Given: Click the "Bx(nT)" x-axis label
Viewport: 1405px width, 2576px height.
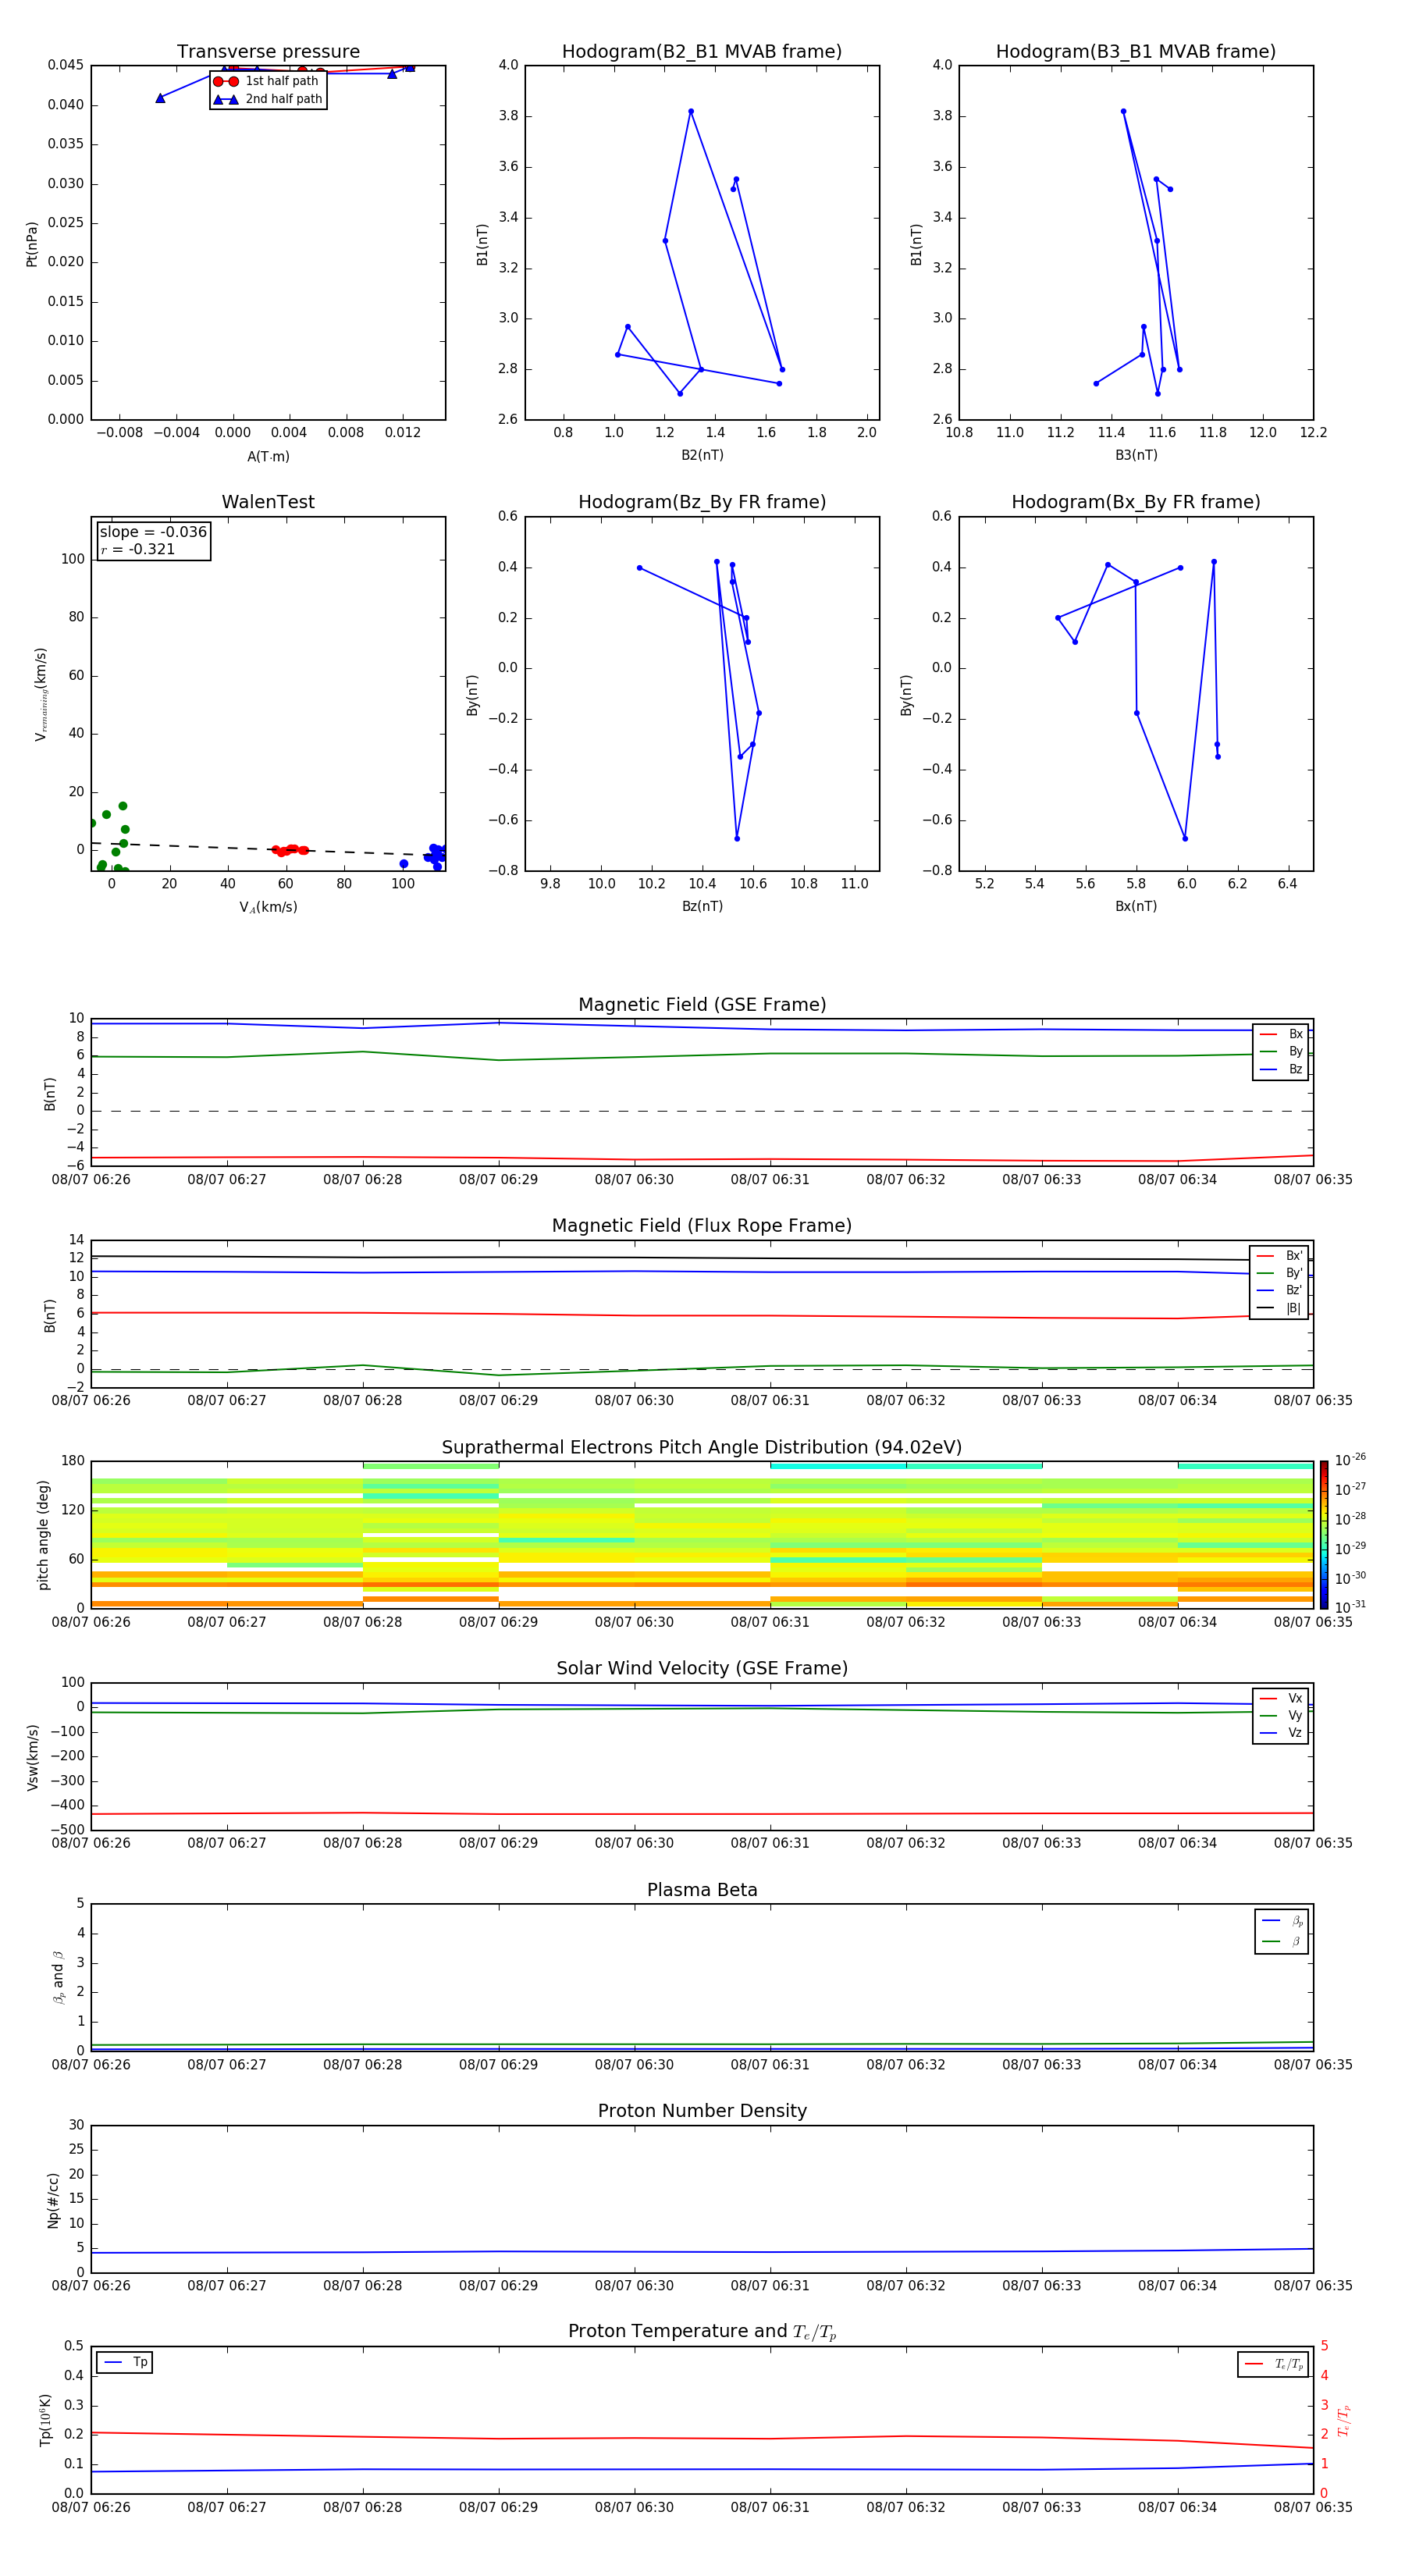Looking at the screenshot, I should (1136, 907).
